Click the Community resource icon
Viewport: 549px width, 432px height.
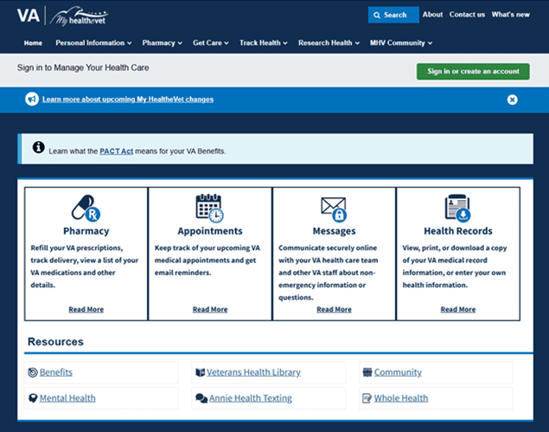point(367,372)
